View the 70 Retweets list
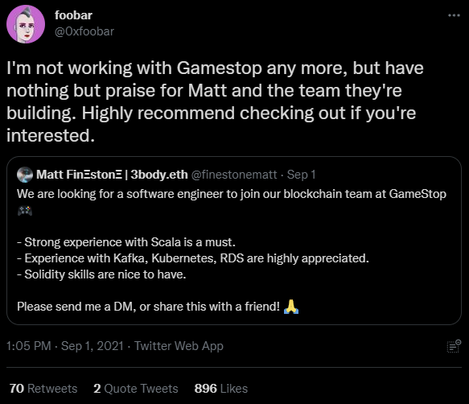Screen dimensions: 469x404 click(x=43, y=389)
